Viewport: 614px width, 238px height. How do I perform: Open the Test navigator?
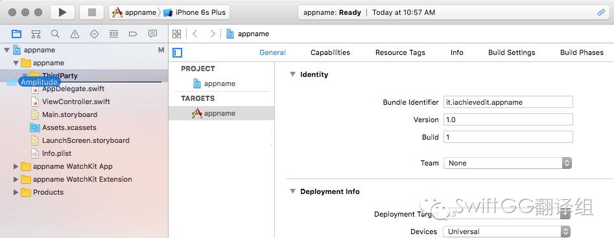(94, 34)
